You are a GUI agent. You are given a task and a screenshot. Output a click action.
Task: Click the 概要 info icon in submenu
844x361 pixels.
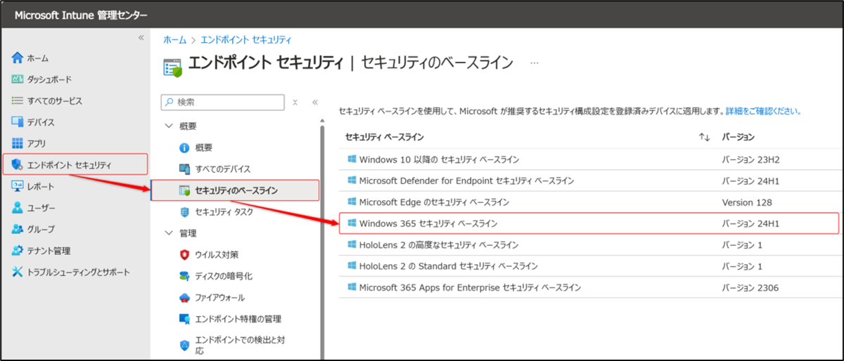(184, 147)
